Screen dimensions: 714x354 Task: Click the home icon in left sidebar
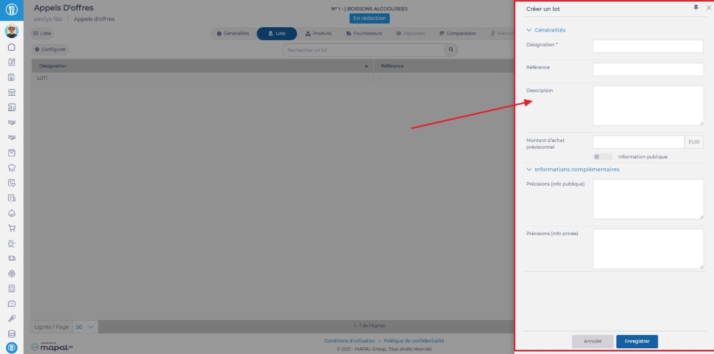point(12,47)
